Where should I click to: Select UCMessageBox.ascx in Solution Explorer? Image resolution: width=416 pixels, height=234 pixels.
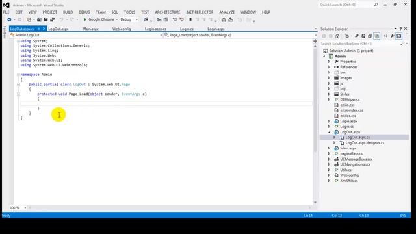coord(356,159)
